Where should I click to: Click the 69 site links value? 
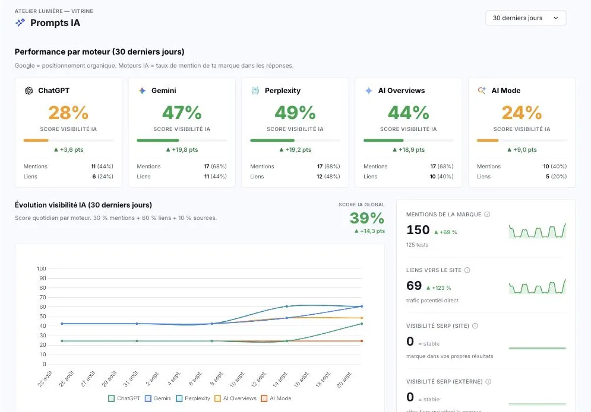(414, 286)
